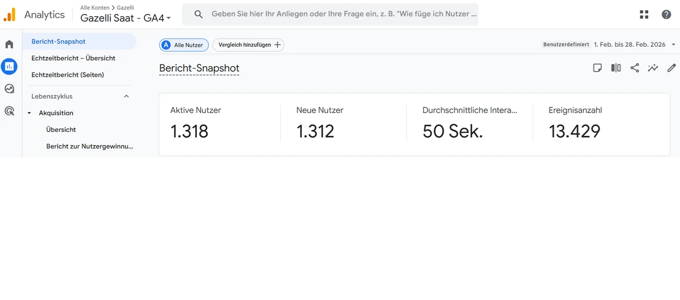Viewport: 680px width, 300px height.
Task: Select the Reports bar chart icon
Action: [x=9, y=67]
